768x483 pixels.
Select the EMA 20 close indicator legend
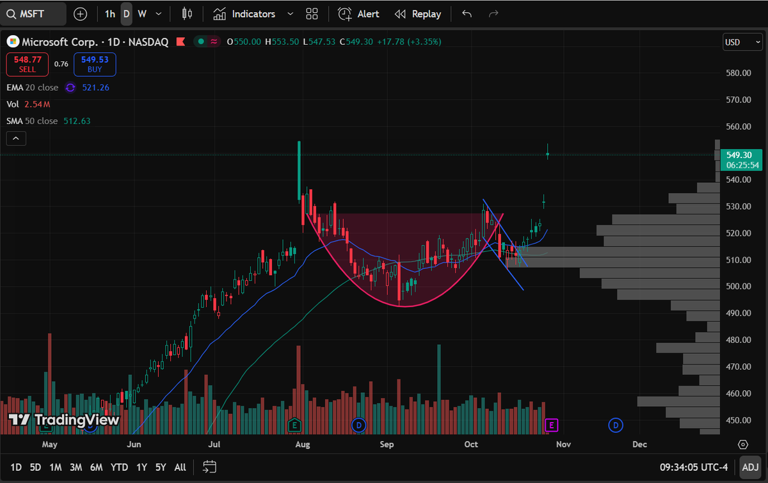point(32,87)
